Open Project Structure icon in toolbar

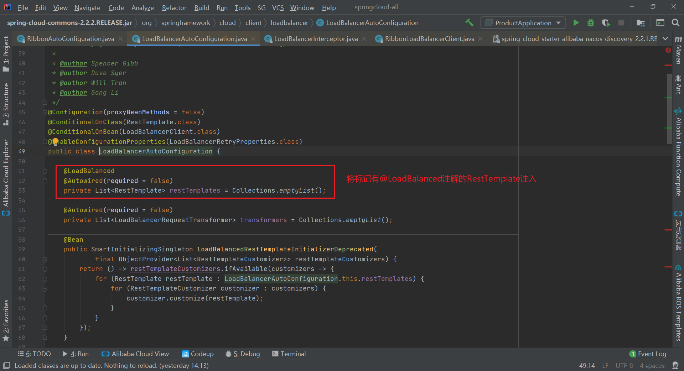[x=641, y=23]
